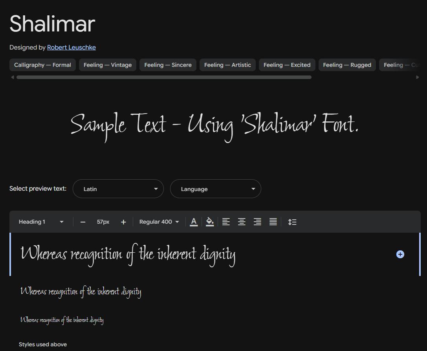Click the 'Select preview text:' label
The height and width of the screenshot is (351, 427).
tap(38, 189)
